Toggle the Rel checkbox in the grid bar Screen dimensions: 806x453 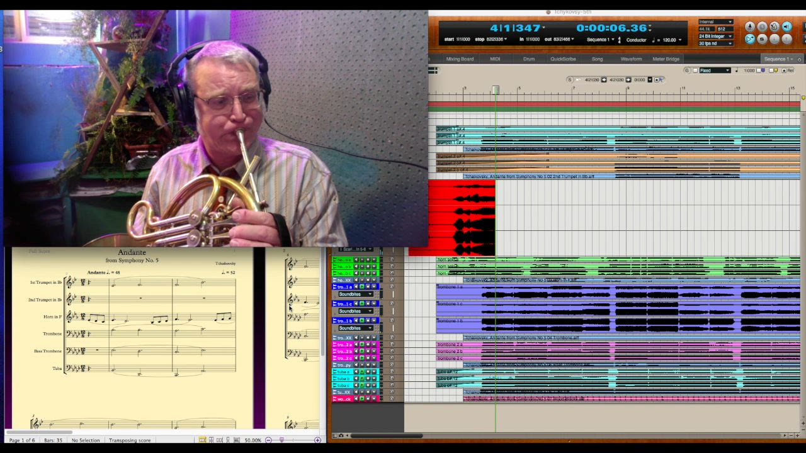[783, 70]
